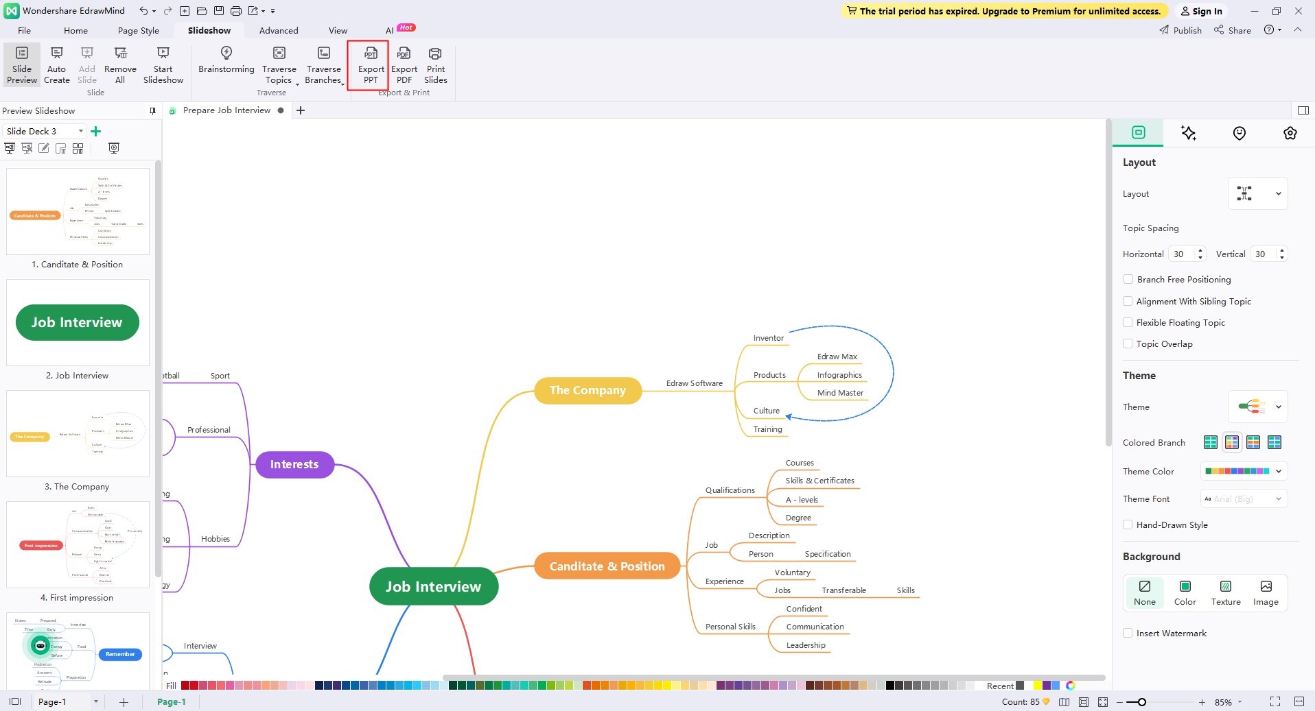Click the Print icon in quick access bar

tap(235, 11)
